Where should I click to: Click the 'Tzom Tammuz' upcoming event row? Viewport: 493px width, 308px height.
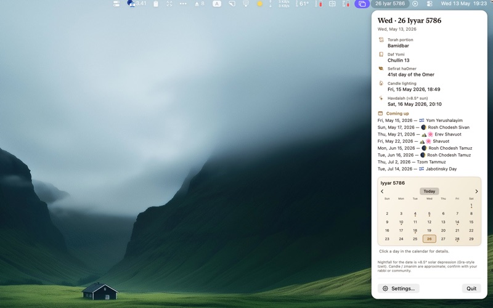pyautogui.click(x=412, y=162)
